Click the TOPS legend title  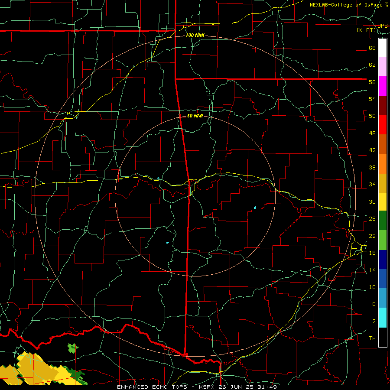tap(381, 26)
